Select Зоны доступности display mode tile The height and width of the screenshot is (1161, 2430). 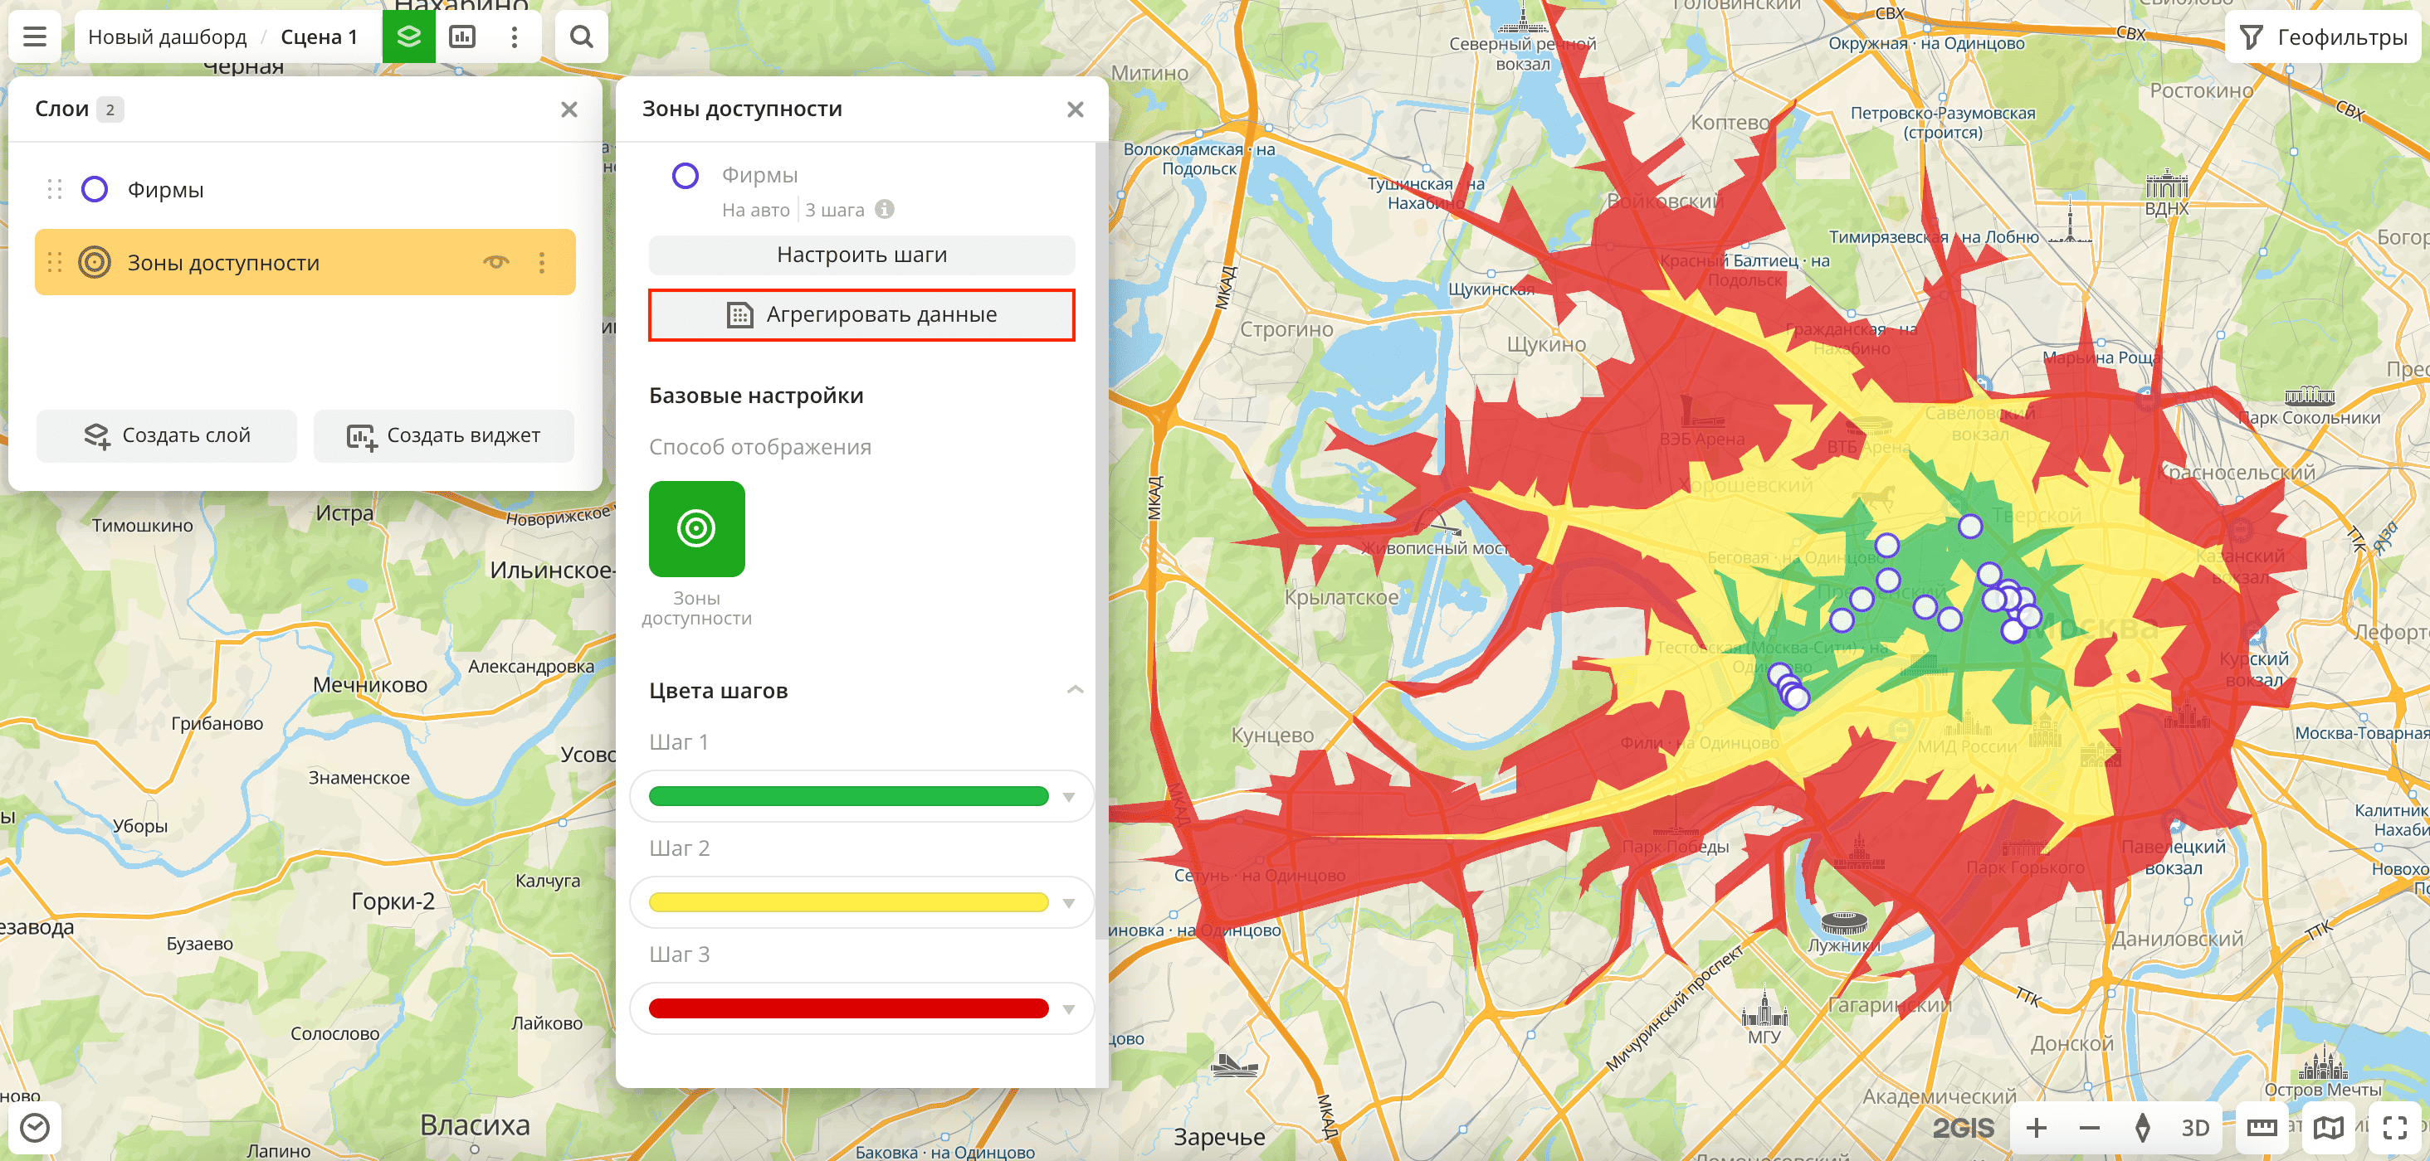pyautogui.click(x=696, y=529)
